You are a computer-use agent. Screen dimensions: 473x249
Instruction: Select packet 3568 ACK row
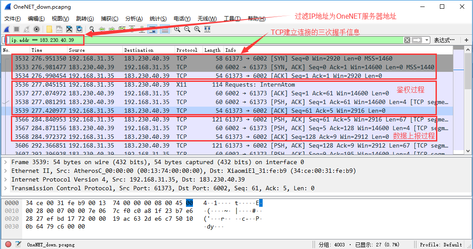tap(227, 137)
